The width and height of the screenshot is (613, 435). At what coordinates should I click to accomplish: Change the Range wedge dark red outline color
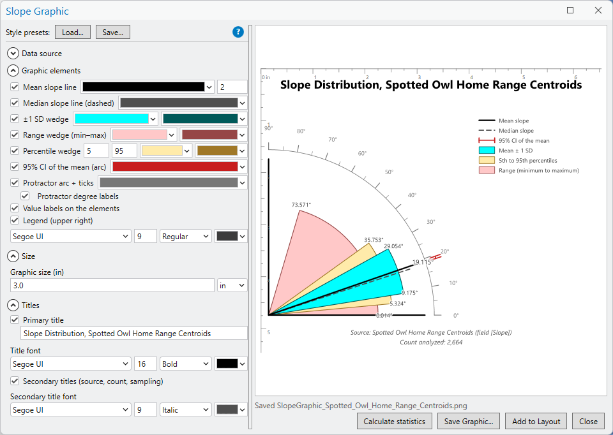coord(213,135)
